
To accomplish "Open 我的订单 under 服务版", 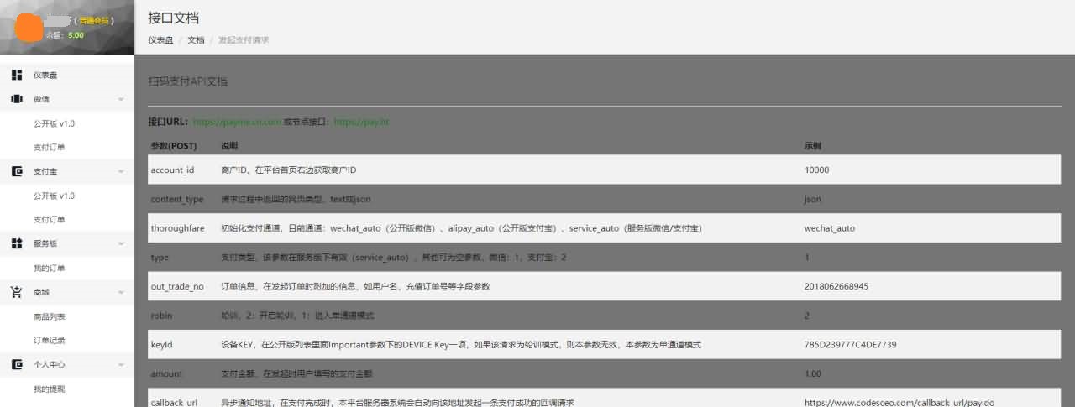I will [49, 269].
